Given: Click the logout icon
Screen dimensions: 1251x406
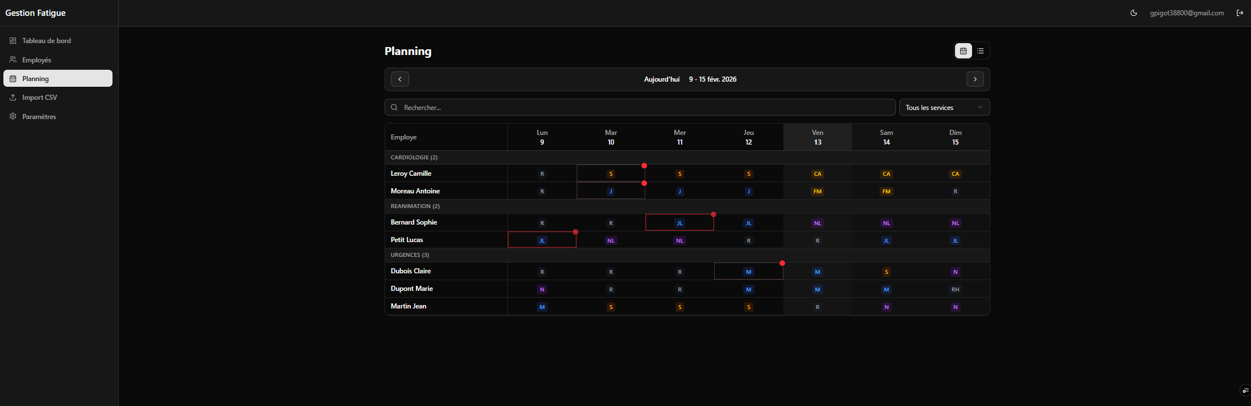Looking at the screenshot, I should point(1240,13).
